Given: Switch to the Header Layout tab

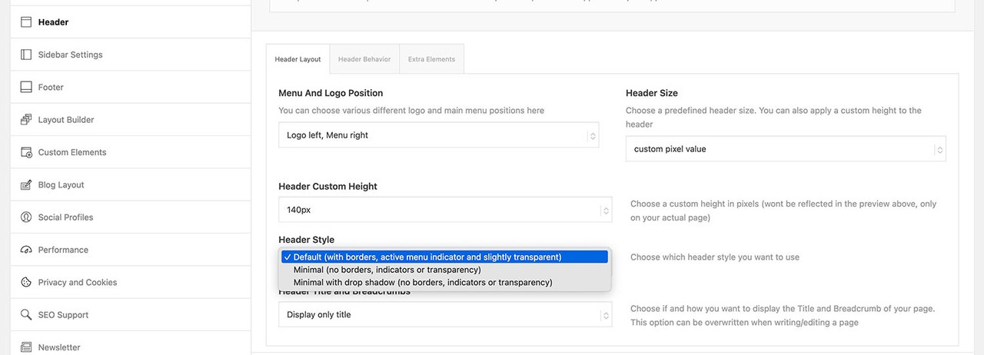Looking at the screenshot, I should (298, 59).
